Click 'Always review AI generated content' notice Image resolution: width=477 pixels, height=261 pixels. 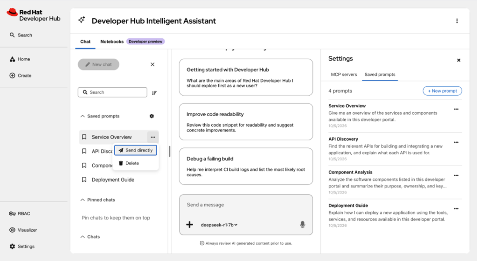[x=246, y=243]
